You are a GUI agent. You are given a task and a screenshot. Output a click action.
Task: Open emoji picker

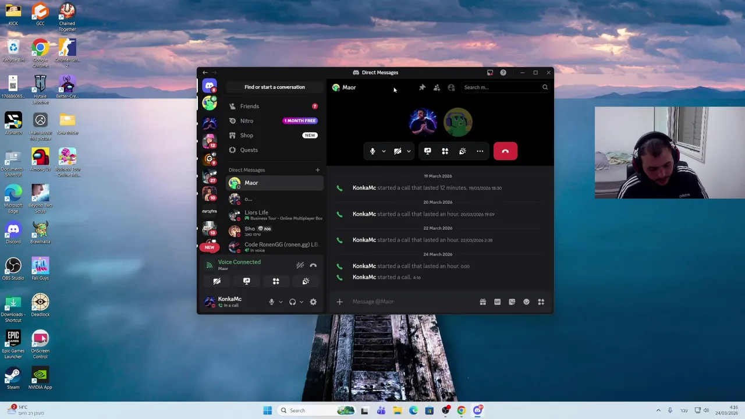pyautogui.click(x=526, y=301)
